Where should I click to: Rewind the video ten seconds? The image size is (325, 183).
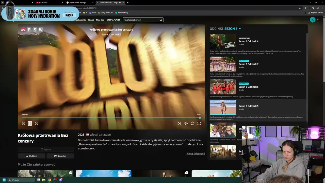(23, 124)
